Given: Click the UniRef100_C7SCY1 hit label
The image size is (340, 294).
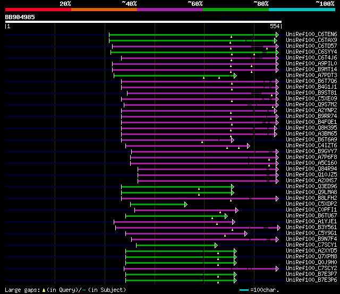Looking at the screenshot, I should tap(311, 245).
